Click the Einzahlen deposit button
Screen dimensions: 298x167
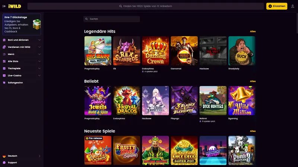pos(277,6)
